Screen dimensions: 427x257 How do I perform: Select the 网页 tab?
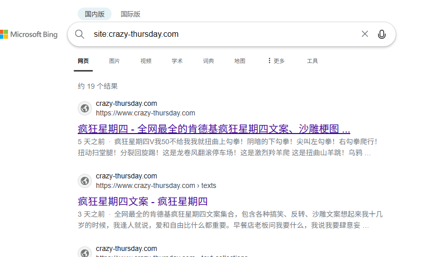(x=83, y=61)
